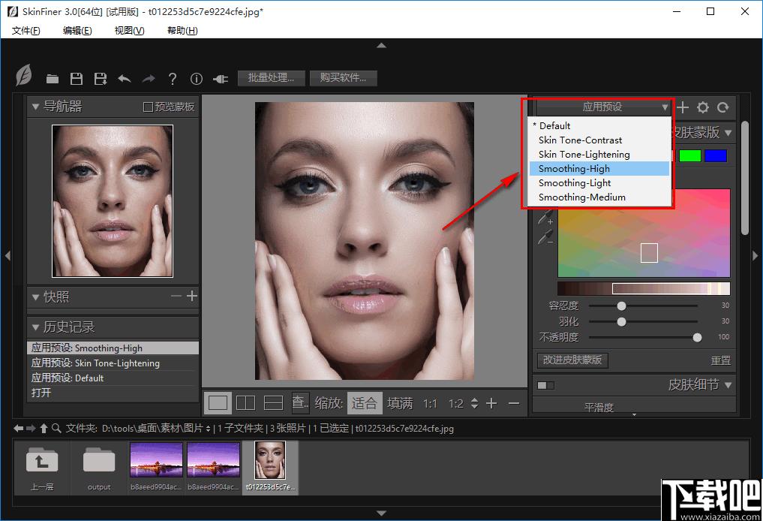Choose the Smoothing-Light preset
763x521 pixels.
(x=599, y=183)
